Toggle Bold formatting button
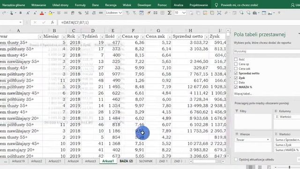Viewport: 300px width, 169px height. click(21, 13)
